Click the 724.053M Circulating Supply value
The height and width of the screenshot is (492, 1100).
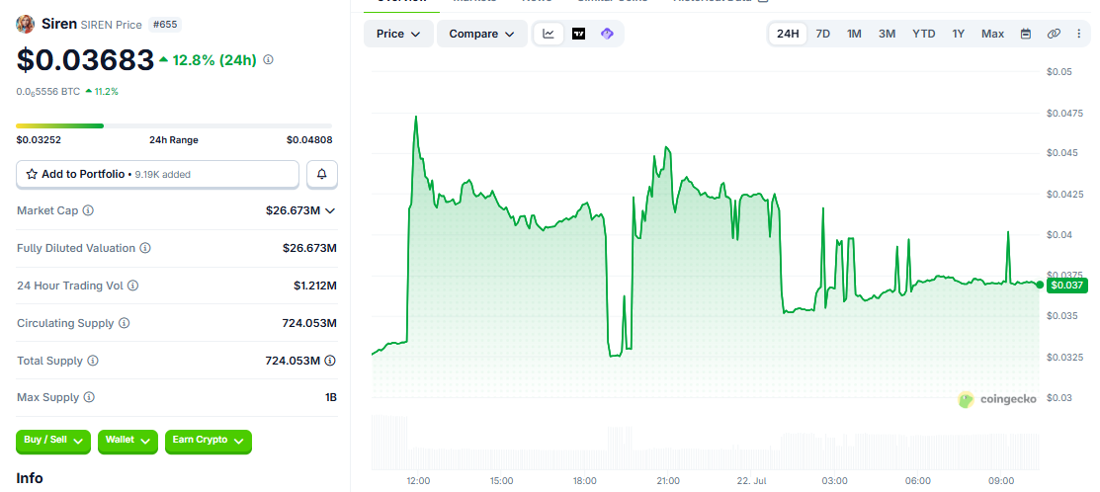point(309,323)
